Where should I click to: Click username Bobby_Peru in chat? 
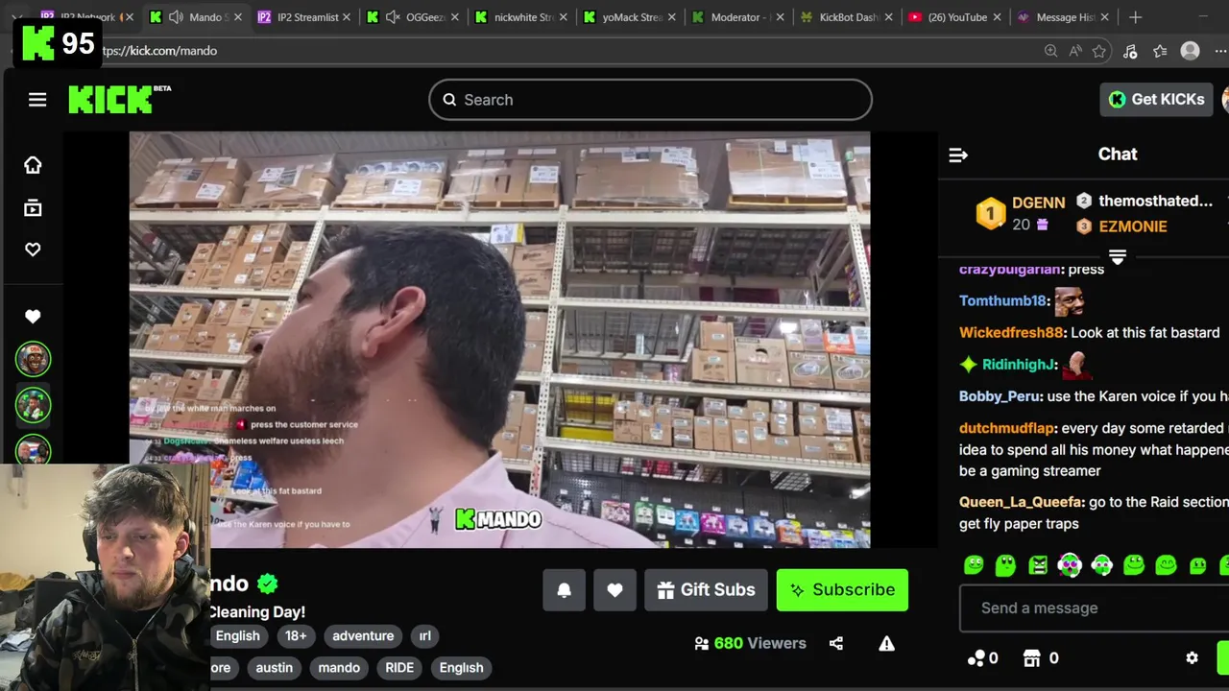1000,396
